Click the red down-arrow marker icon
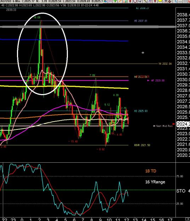The image size is (190, 221). 155,1
